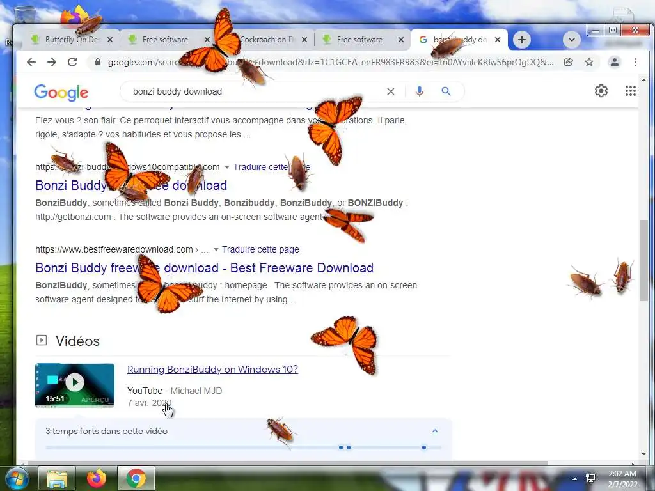The image size is (655, 491).
Task: Click the horizontal scrollbar at window bottom
Action: click(x=287, y=463)
